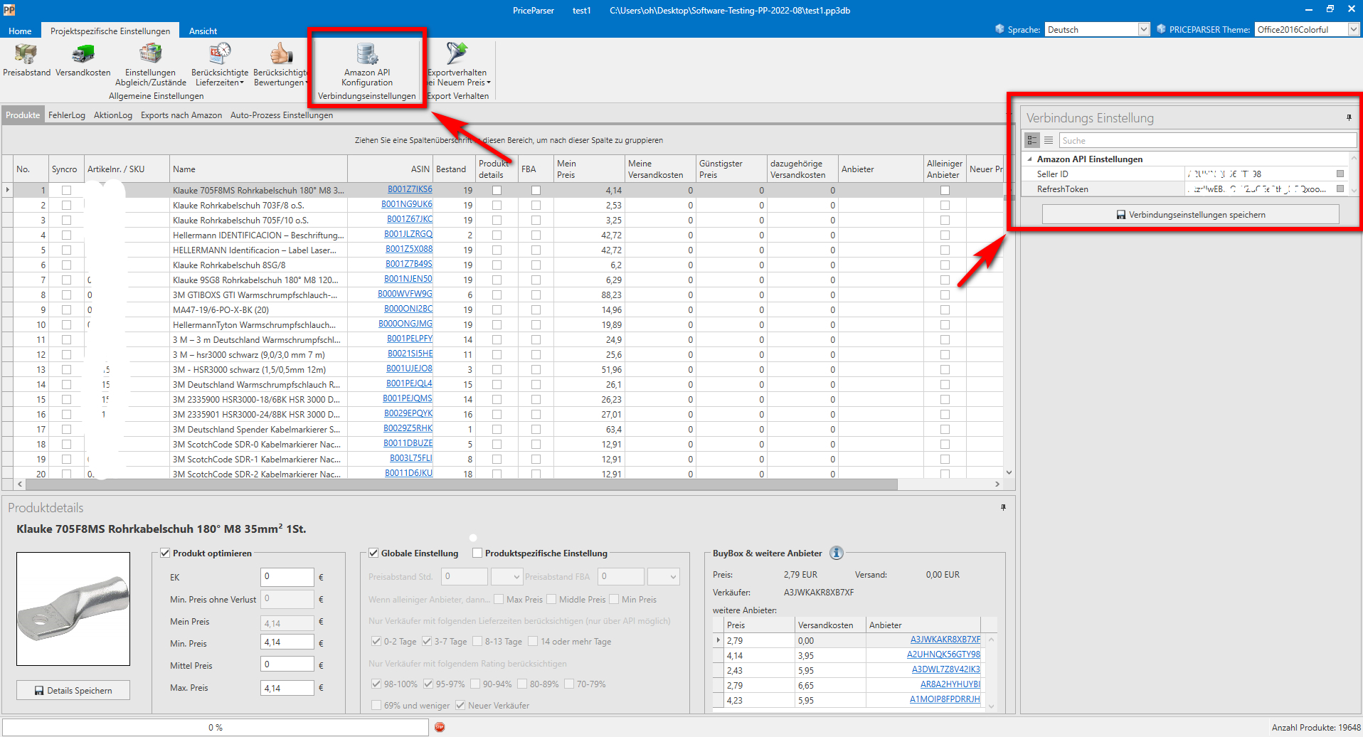The image size is (1363, 737).
Task: Expand Berücksichtigte Lieferzeiten dropdown arrow
Action: (x=242, y=83)
